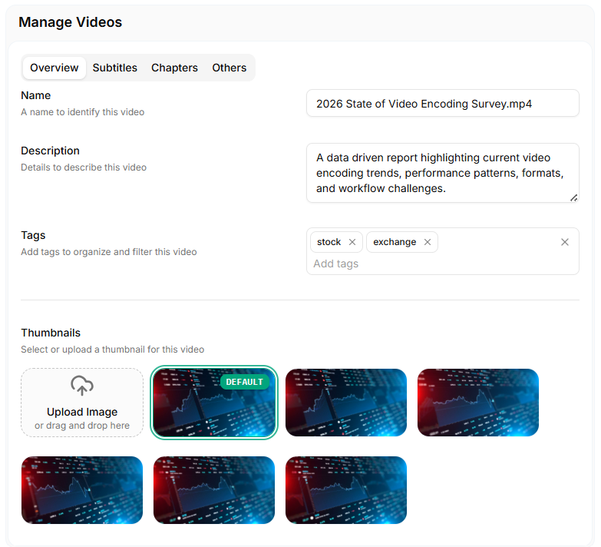Click 'Select or upload a thumbnail' hint

pyautogui.click(x=112, y=350)
